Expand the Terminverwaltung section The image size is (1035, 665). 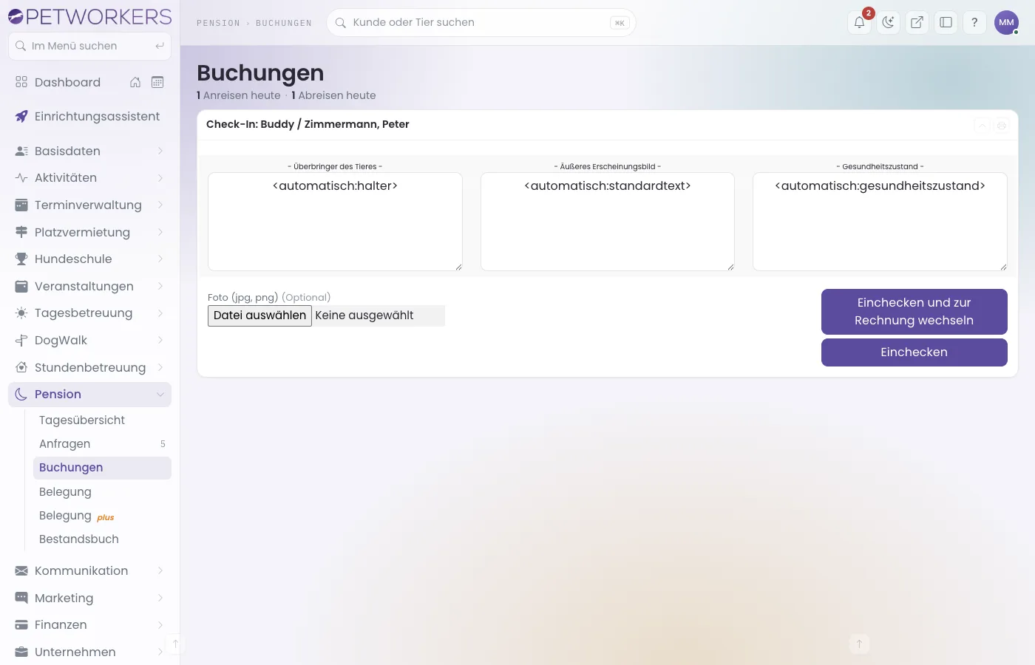coord(89,205)
